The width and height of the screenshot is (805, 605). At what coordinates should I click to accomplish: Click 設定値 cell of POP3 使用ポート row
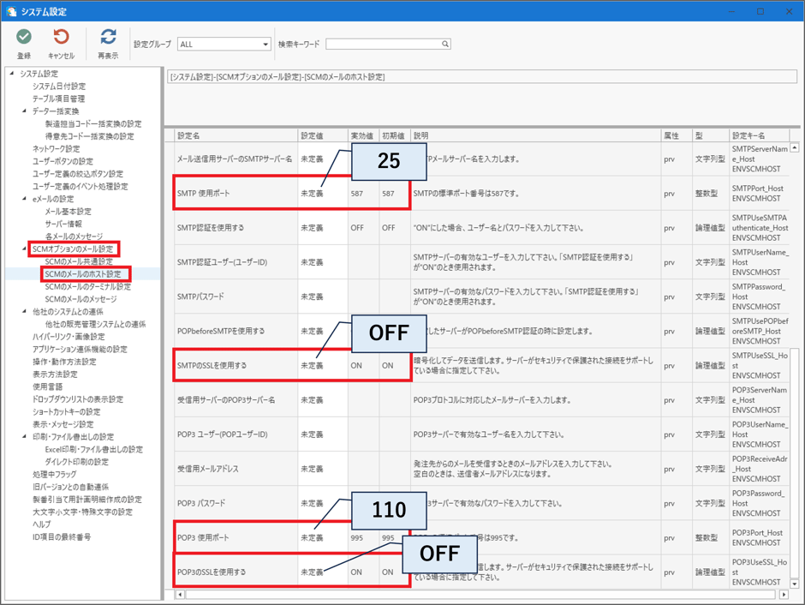(x=322, y=537)
